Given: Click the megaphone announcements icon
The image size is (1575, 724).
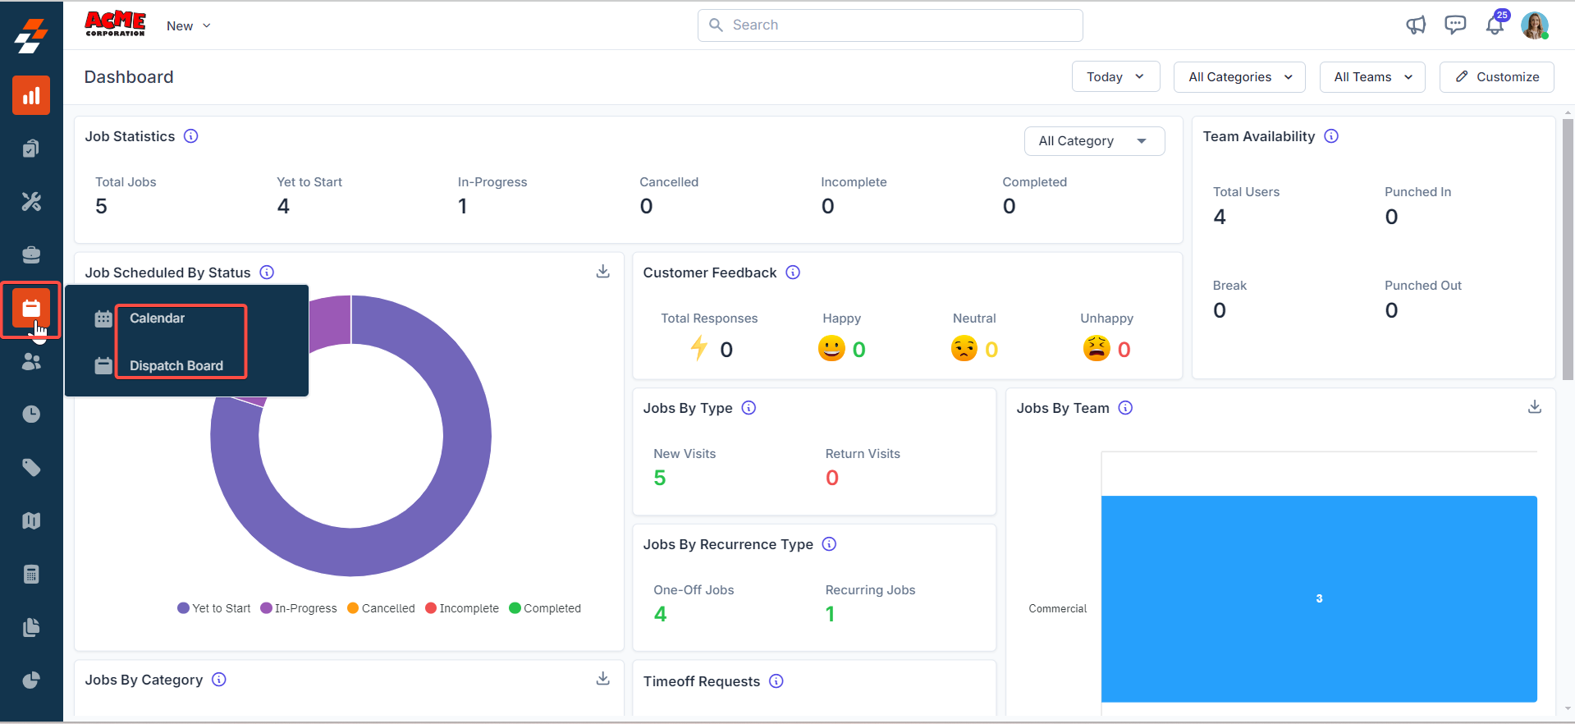Looking at the screenshot, I should pyautogui.click(x=1416, y=25).
